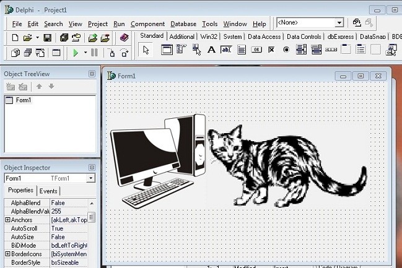Open the Component menu
Screen dimensions: 402x268
(147, 24)
